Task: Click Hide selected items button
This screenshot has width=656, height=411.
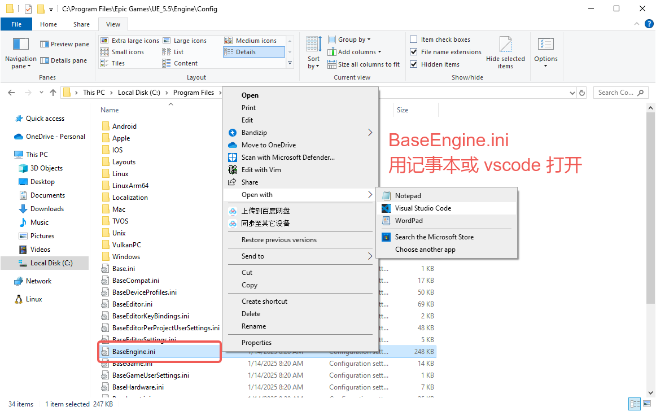Action: pos(505,53)
